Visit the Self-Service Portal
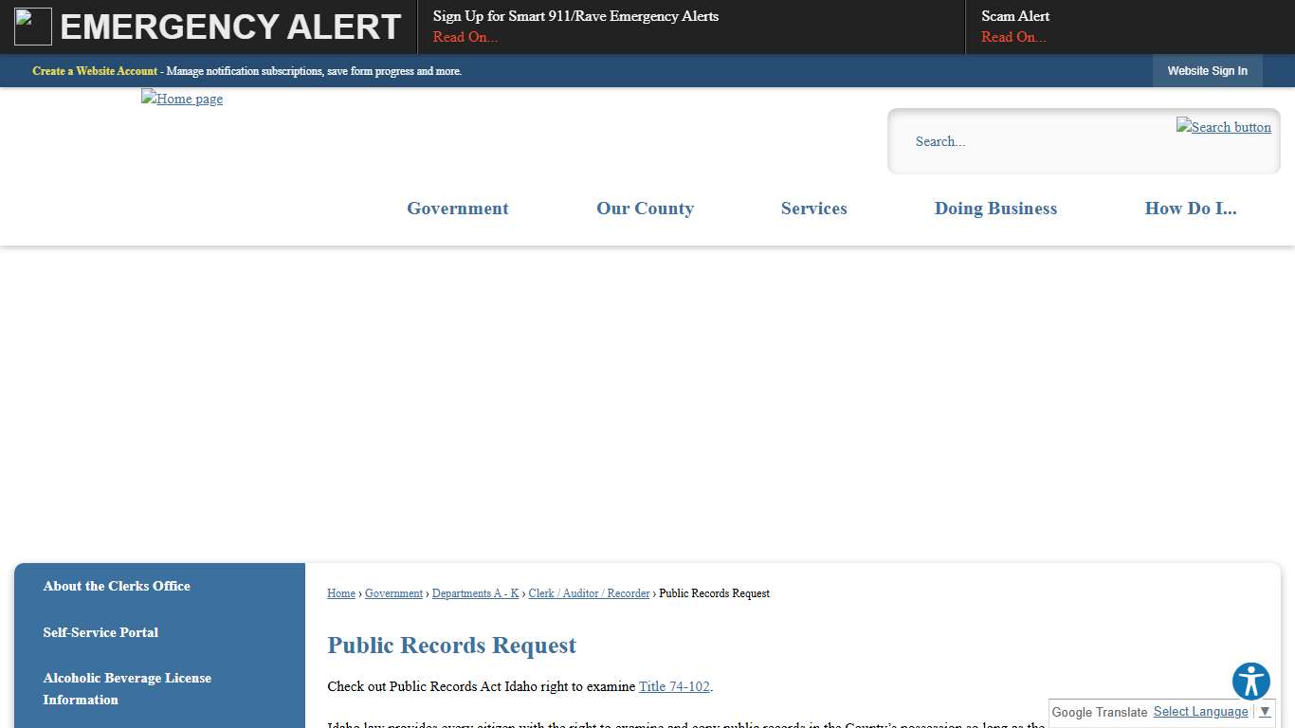The image size is (1295, 728). pyautogui.click(x=100, y=632)
